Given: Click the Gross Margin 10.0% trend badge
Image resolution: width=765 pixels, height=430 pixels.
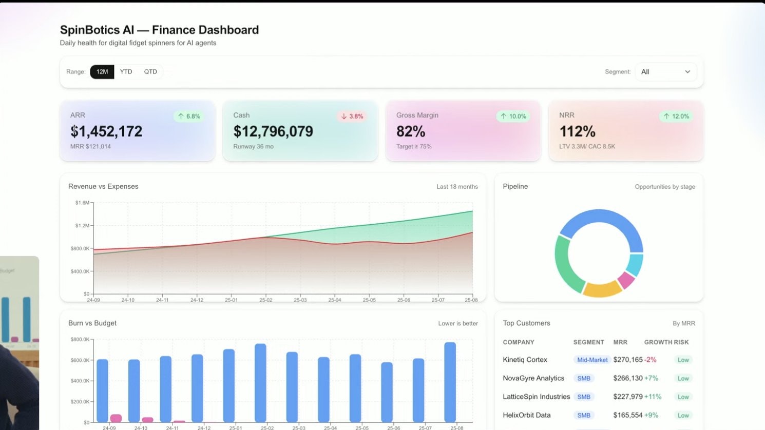Looking at the screenshot, I should 513,116.
